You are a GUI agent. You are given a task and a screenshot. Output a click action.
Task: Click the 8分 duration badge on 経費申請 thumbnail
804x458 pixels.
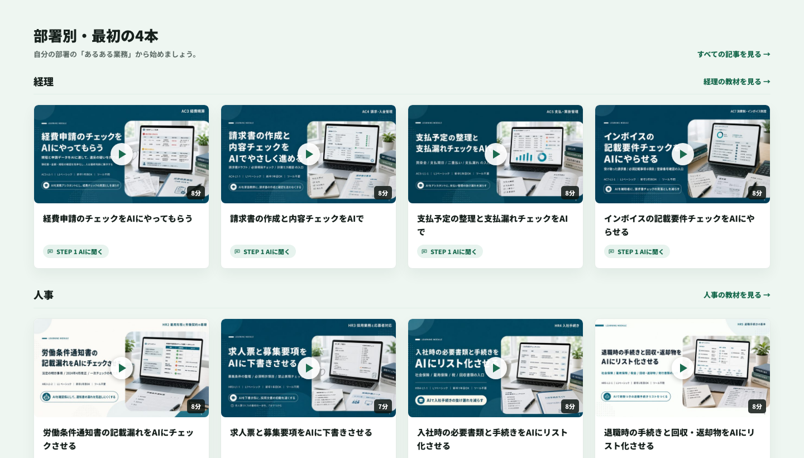click(196, 193)
